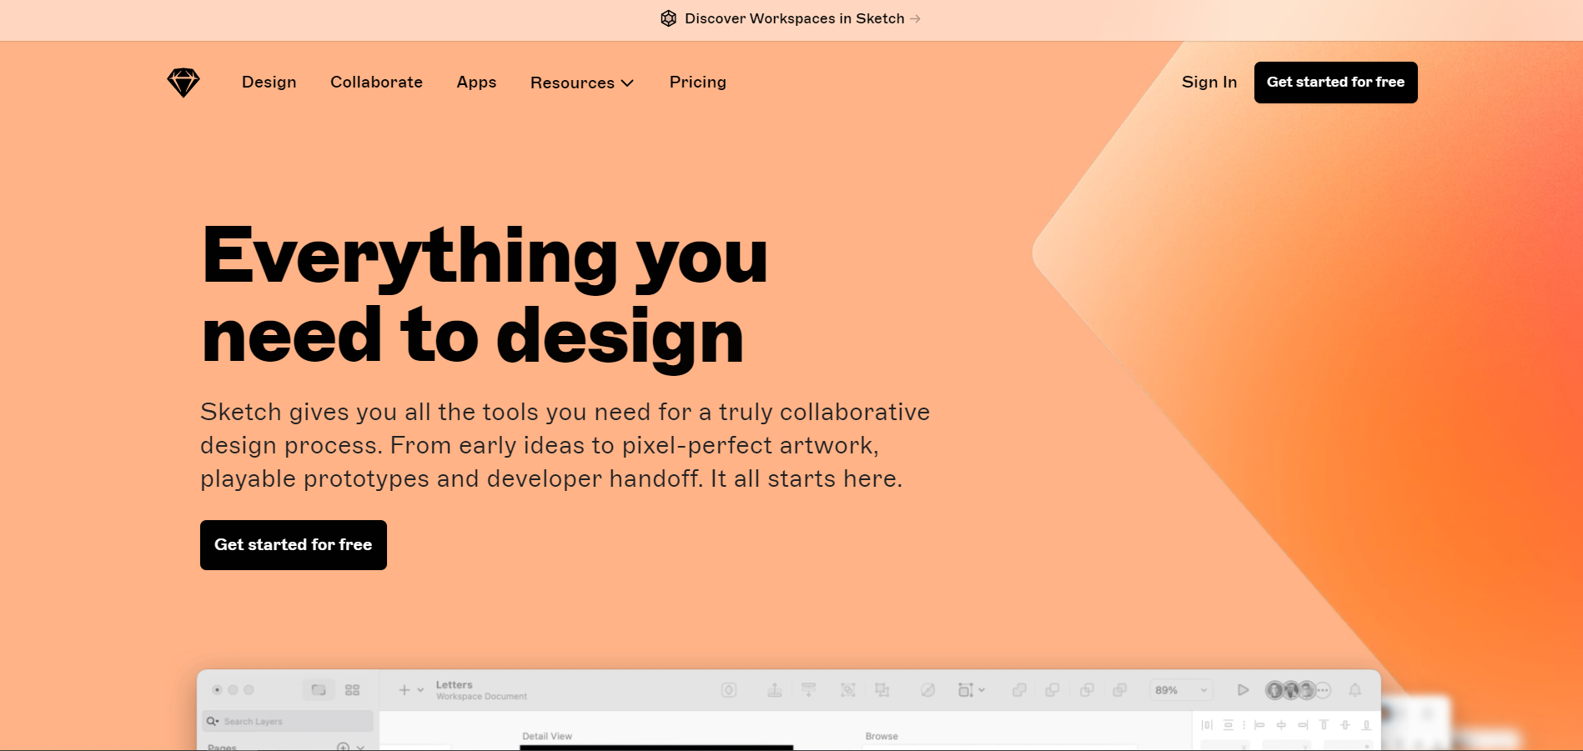Click header Get started for free button
The height and width of the screenshot is (751, 1583).
coord(1335,83)
